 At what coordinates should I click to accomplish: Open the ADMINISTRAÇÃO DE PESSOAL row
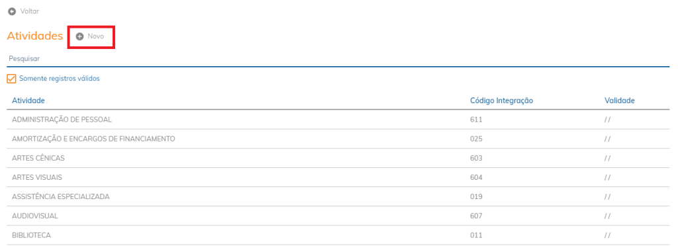tap(338, 120)
